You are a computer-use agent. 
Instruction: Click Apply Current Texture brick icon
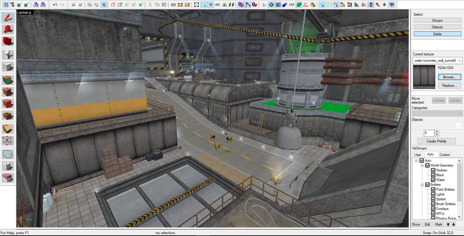pos(8,92)
